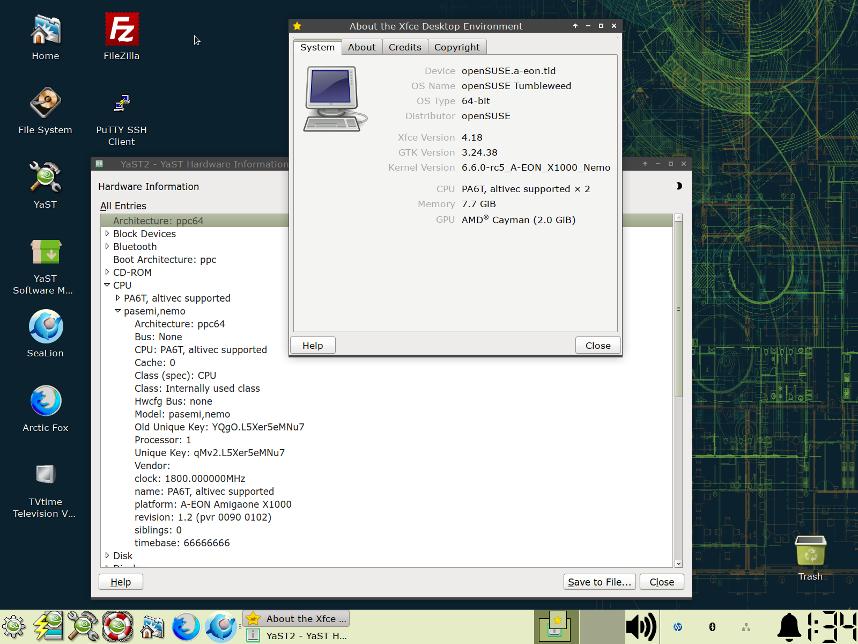The height and width of the screenshot is (644, 858).
Task: Expand the Bluetooth tree entry
Action: pyautogui.click(x=107, y=246)
